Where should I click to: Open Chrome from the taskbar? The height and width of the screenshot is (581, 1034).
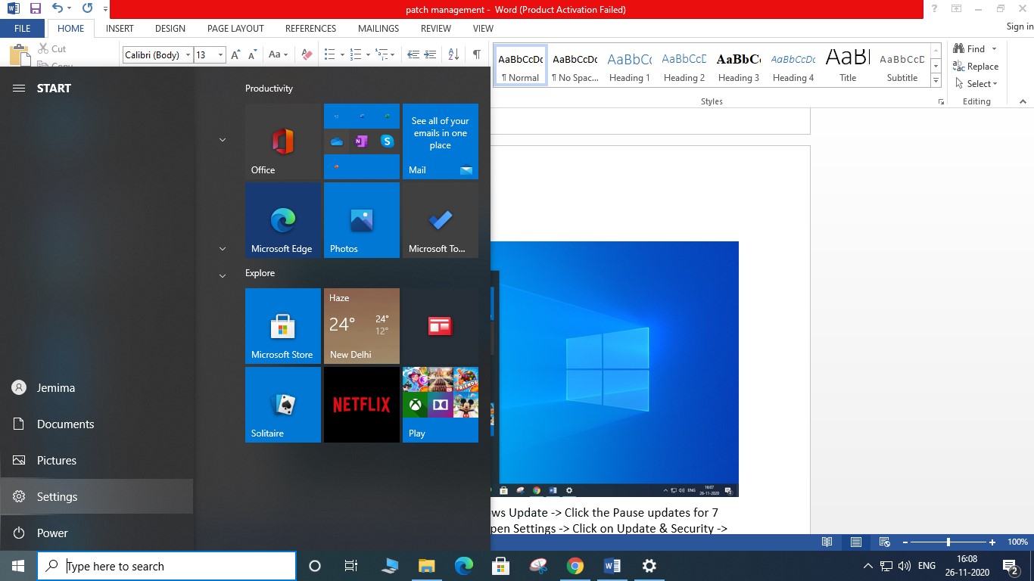click(x=575, y=566)
